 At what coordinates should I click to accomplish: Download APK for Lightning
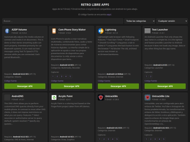pos(118,86)
